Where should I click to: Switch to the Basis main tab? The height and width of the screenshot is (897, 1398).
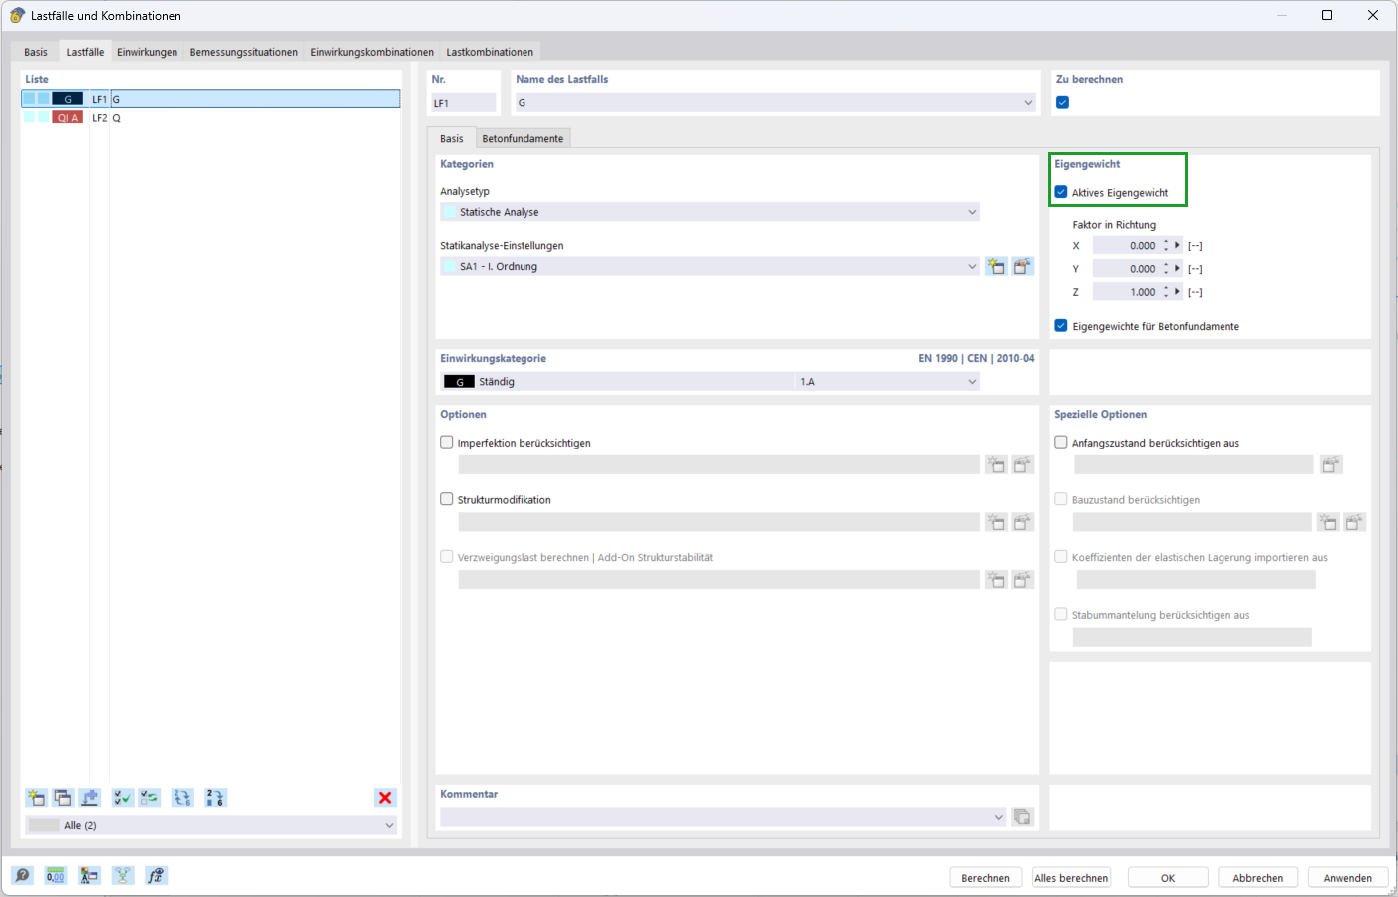(36, 52)
